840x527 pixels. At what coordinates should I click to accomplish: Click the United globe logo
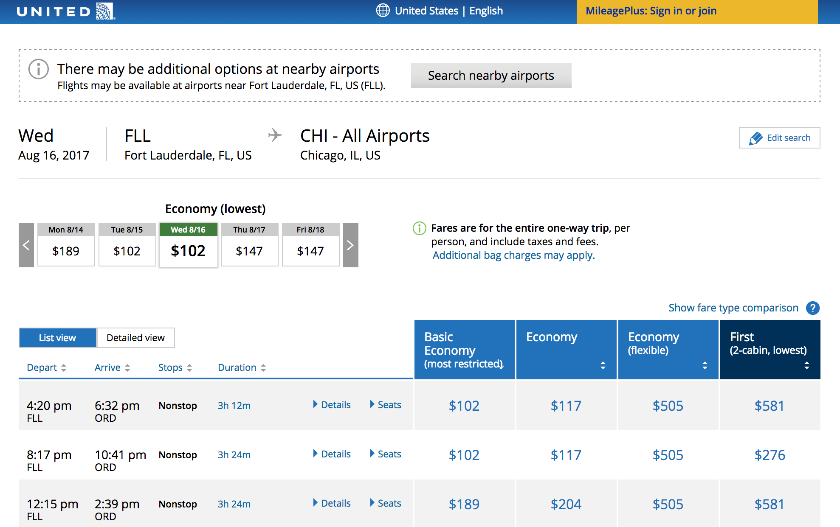tap(105, 11)
